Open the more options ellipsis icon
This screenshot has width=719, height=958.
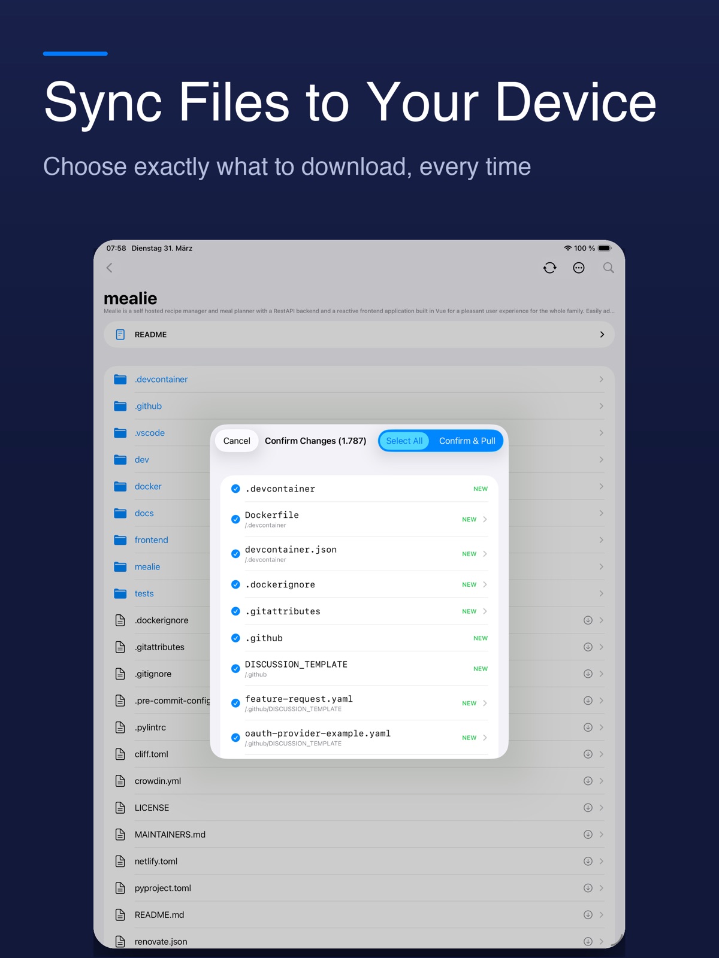tap(579, 268)
